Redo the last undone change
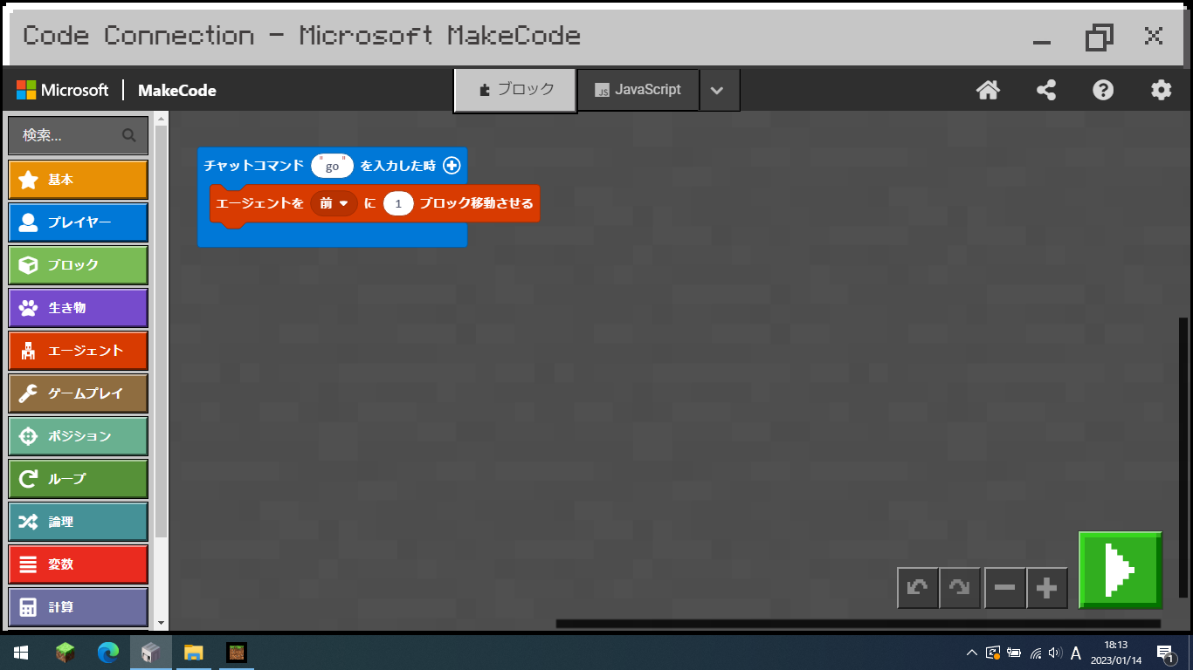The width and height of the screenshot is (1193, 670). click(960, 588)
